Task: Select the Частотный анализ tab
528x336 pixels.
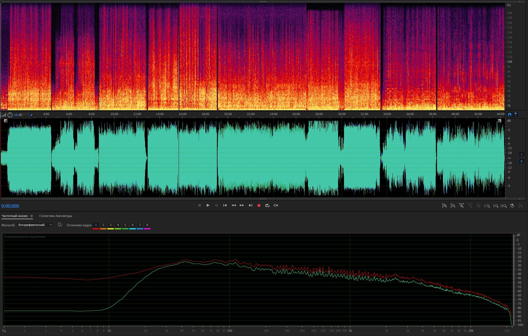Action: 15,216
